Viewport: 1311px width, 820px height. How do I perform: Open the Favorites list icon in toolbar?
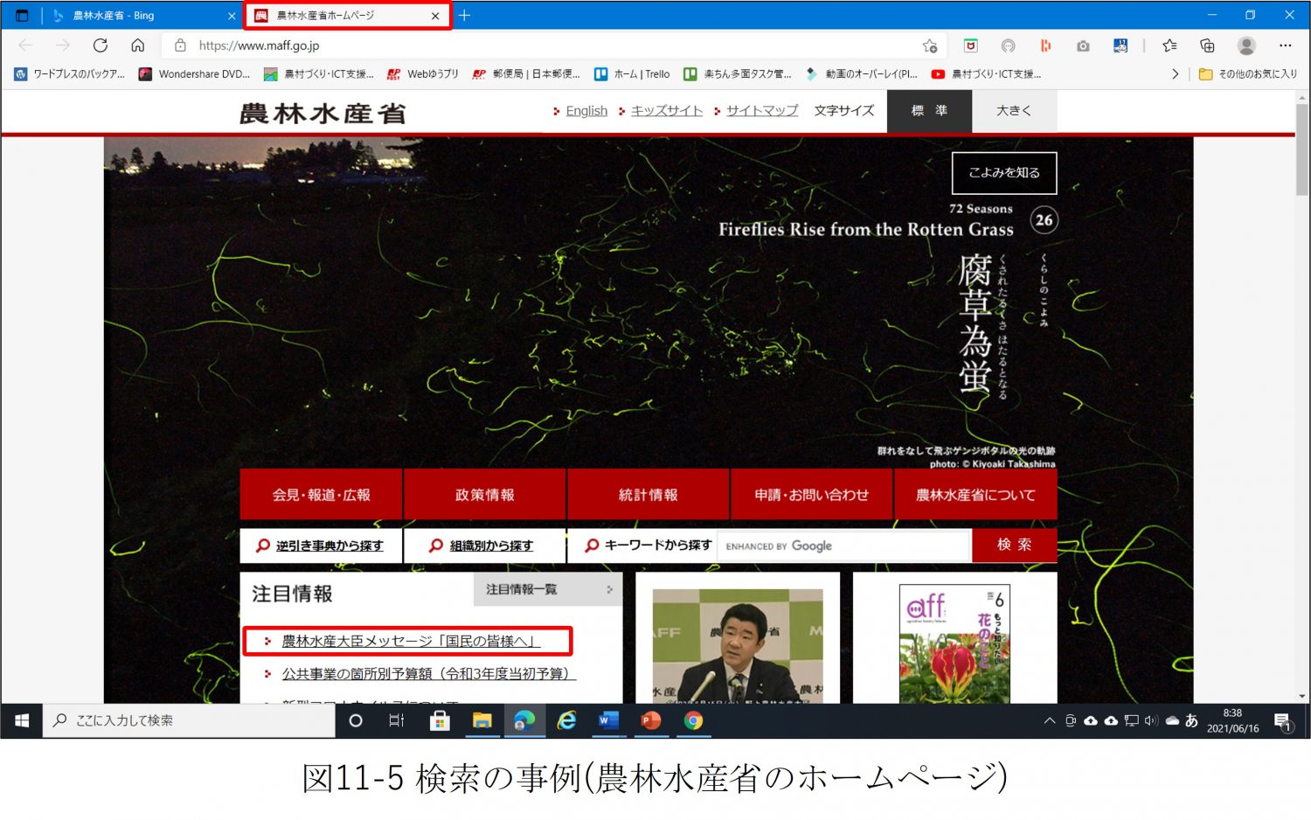pyautogui.click(x=1169, y=45)
